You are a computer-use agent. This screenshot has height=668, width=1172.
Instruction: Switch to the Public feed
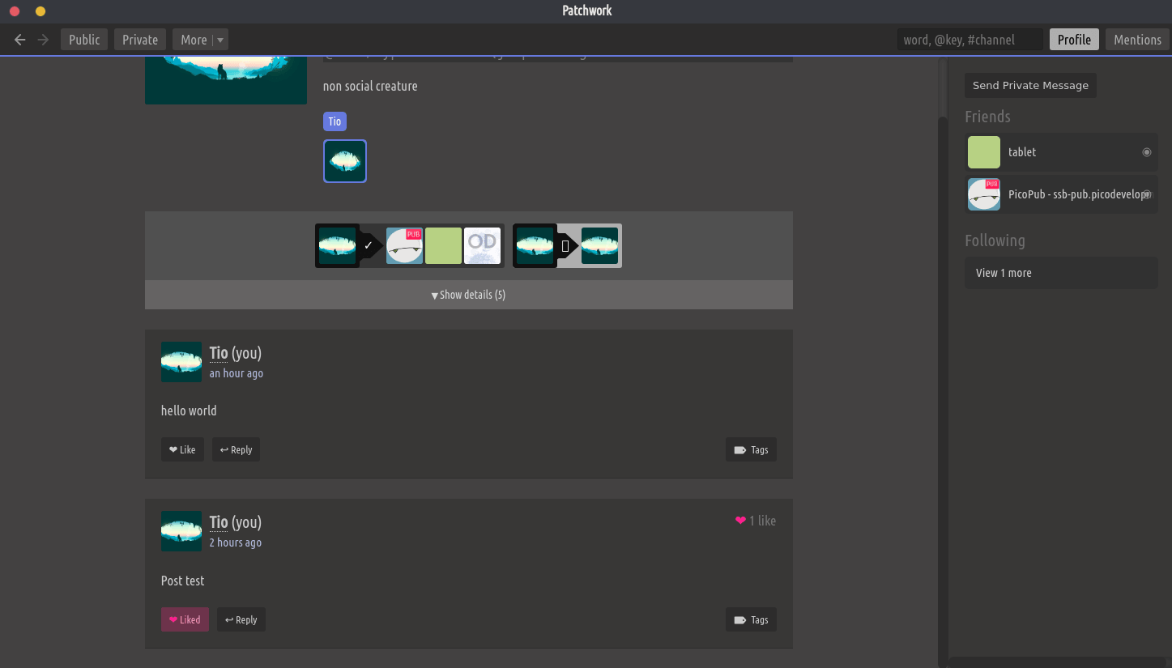tap(84, 40)
